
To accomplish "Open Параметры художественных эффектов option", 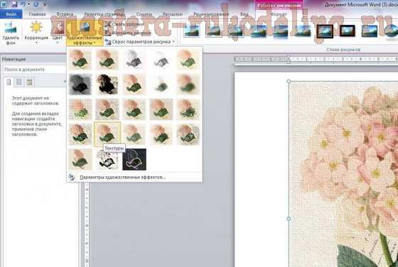I will [x=122, y=178].
